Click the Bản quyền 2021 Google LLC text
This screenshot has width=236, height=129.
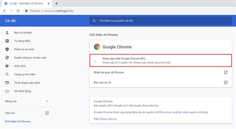pos(126,105)
